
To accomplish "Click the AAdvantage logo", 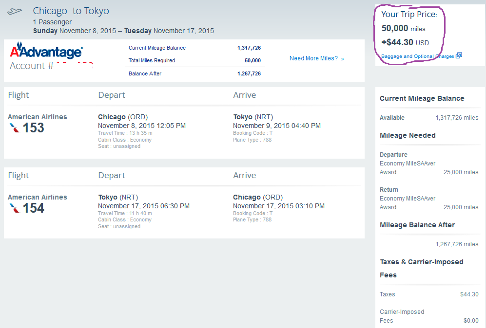I will pos(46,51).
